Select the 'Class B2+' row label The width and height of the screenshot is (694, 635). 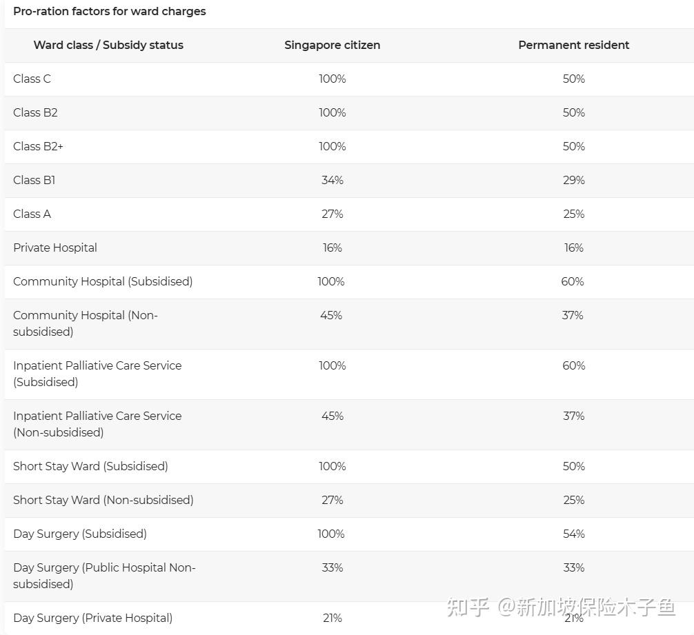[x=38, y=146]
